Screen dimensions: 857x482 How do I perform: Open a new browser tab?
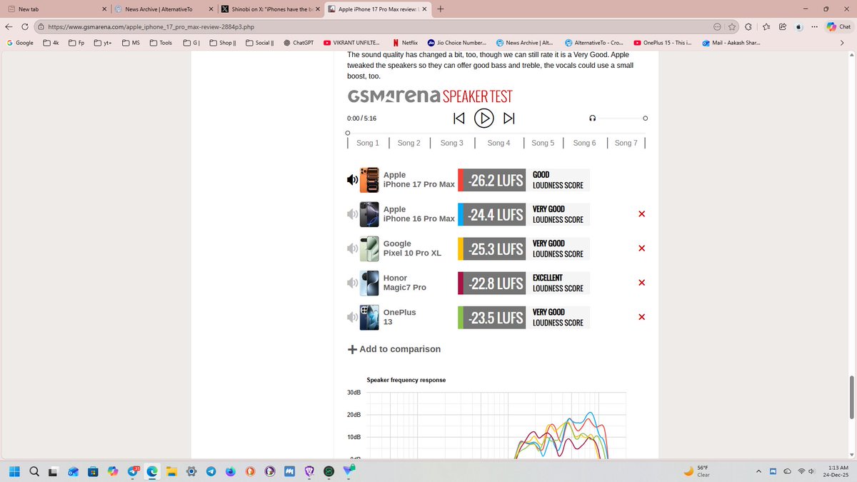coord(440,9)
